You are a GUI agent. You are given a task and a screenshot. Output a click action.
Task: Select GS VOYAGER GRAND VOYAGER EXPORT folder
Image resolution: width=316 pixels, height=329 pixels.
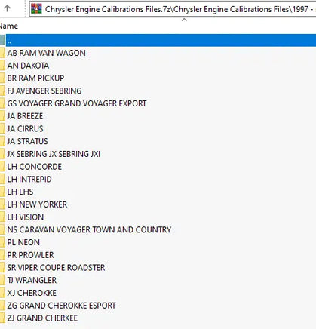77,103
